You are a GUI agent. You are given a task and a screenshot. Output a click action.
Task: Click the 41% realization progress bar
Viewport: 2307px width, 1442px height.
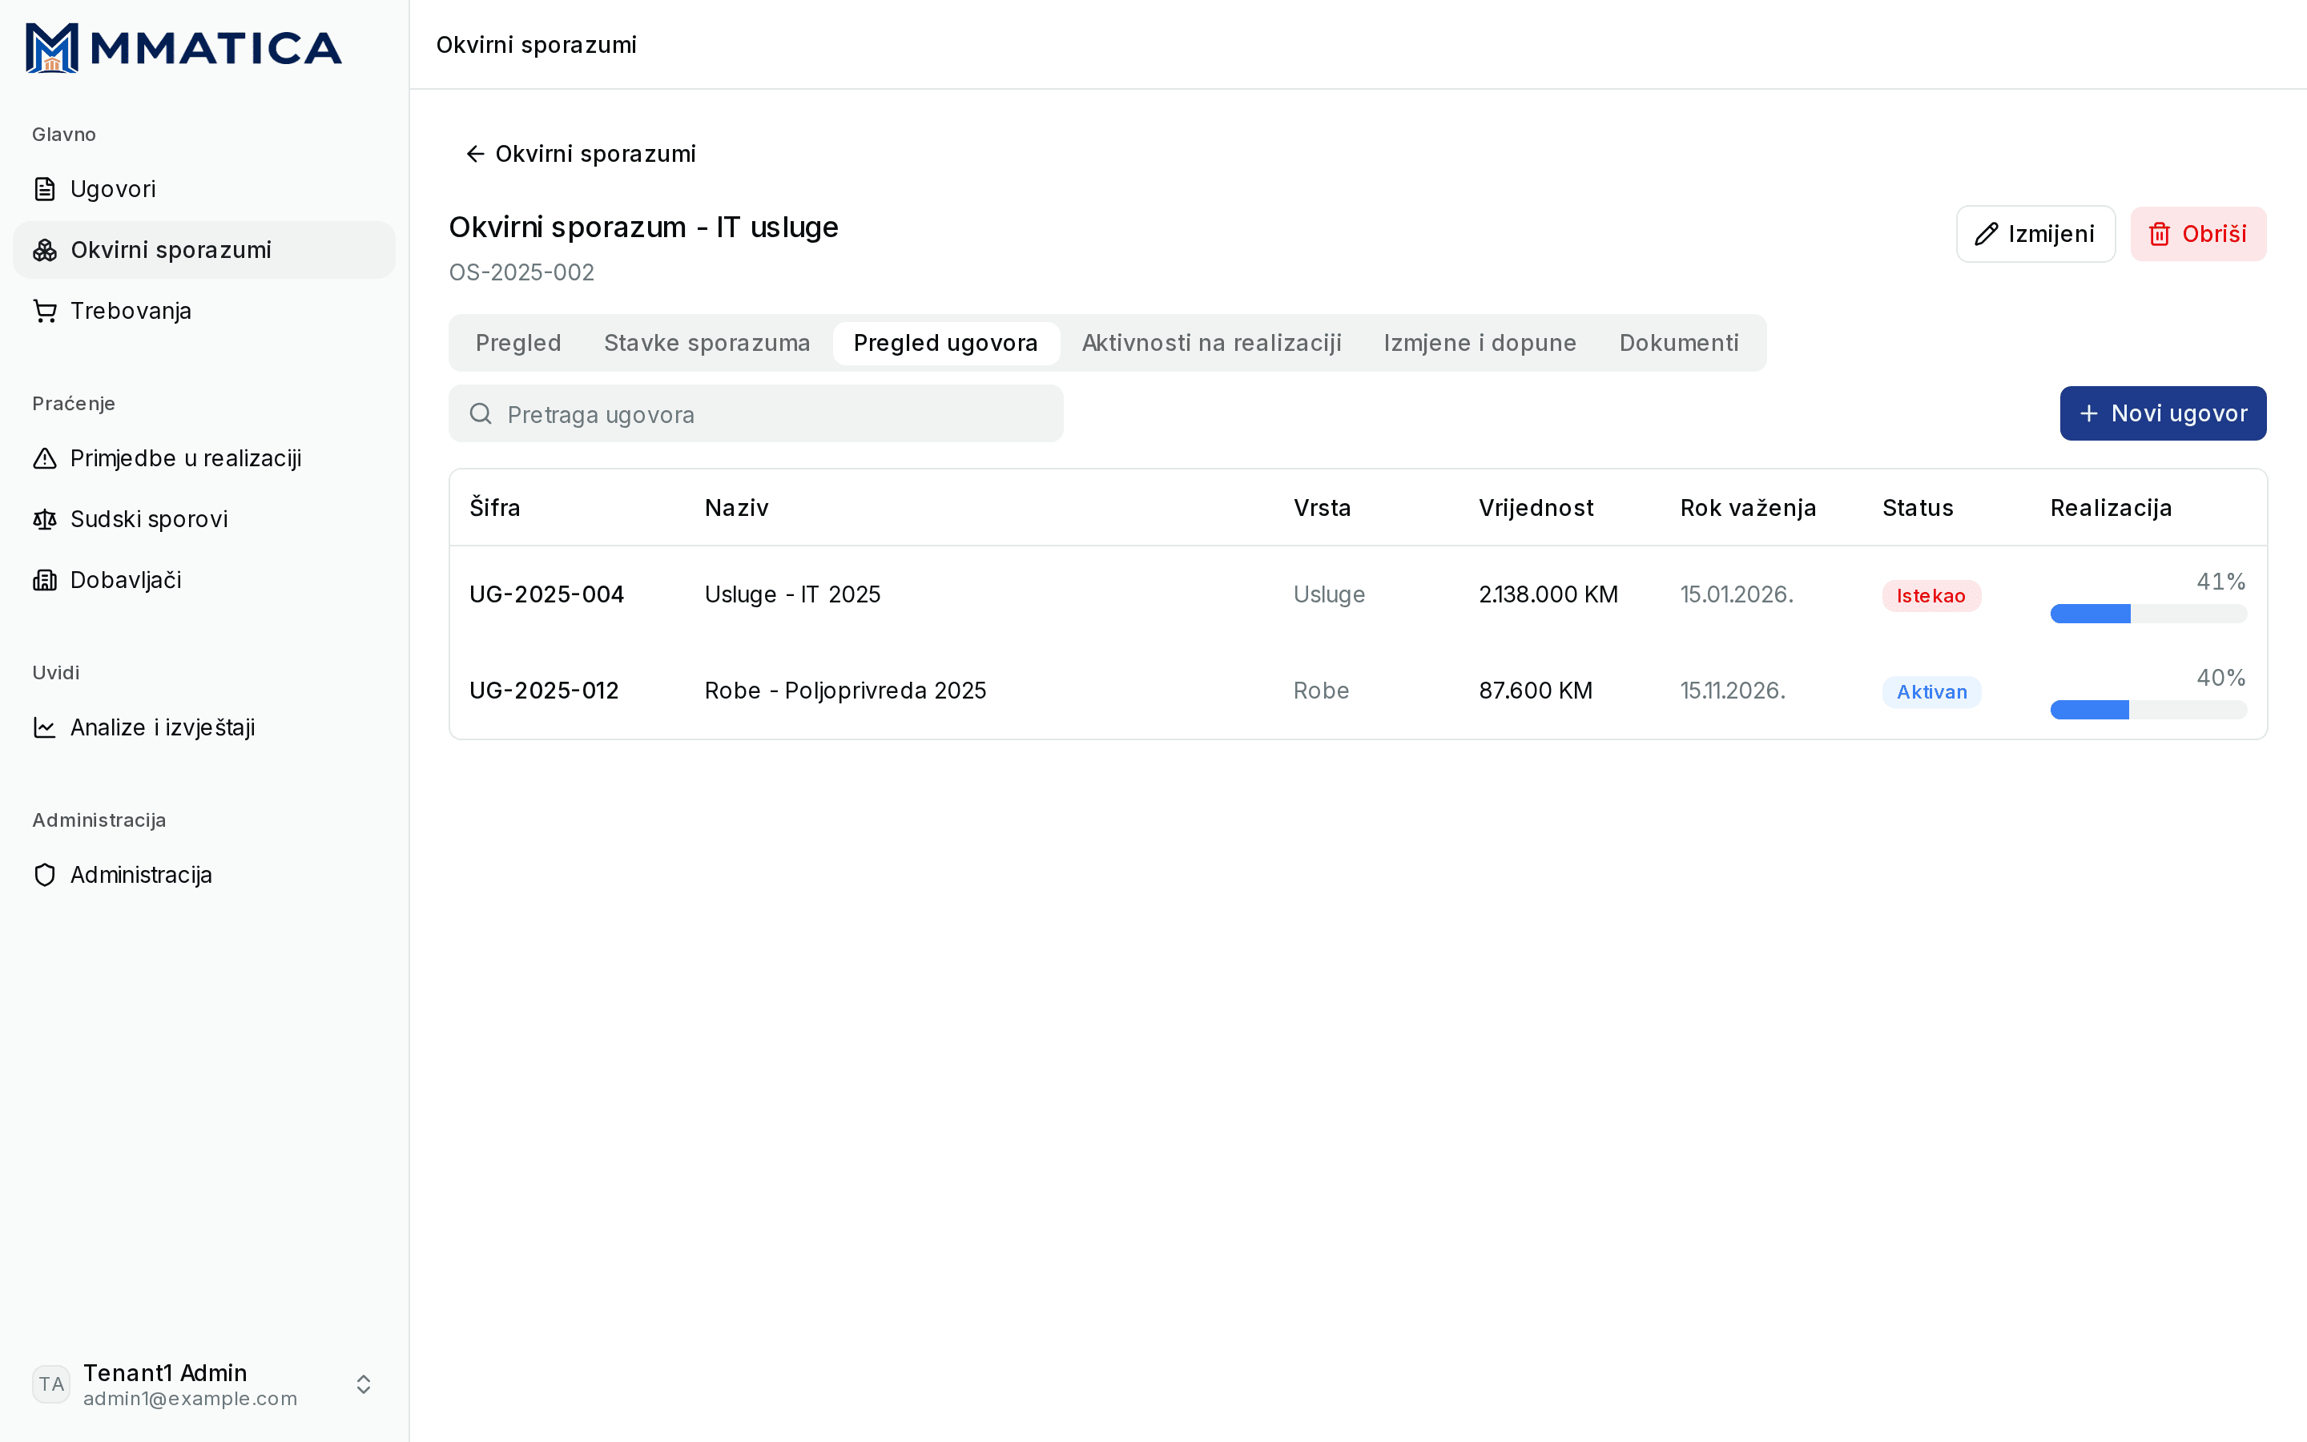pyautogui.click(x=2148, y=613)
